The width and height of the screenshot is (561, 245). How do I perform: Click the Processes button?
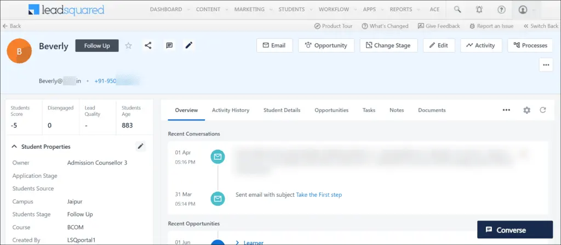530,45
